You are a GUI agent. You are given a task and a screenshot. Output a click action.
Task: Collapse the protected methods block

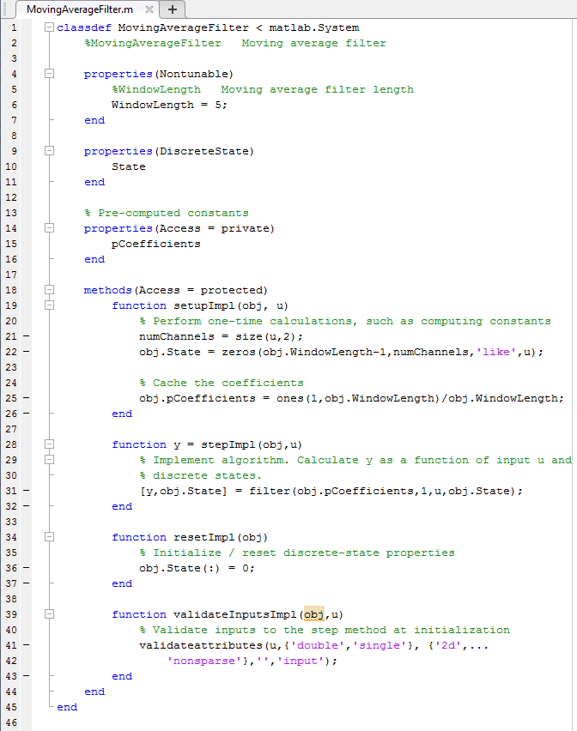tap(49, 290)
